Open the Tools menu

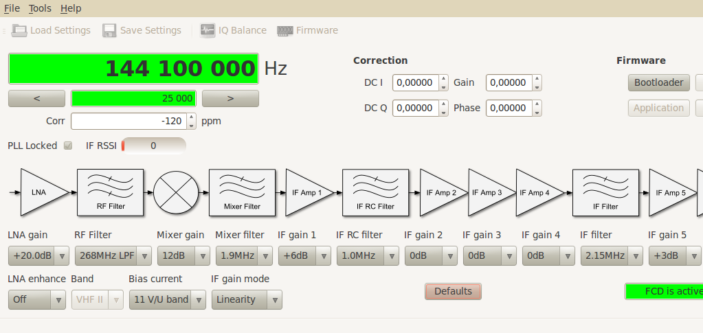tap(40, 8)
